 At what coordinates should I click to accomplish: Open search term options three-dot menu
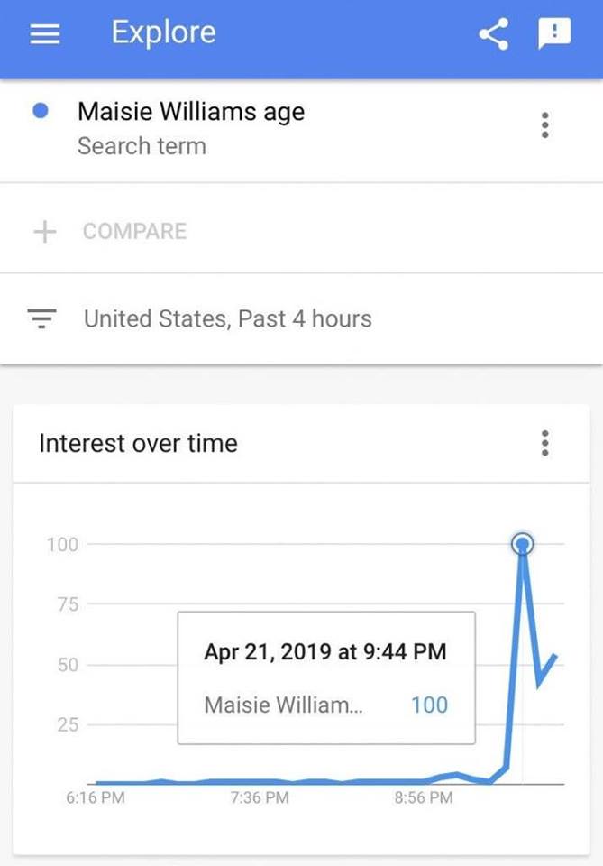click(544, 125)
